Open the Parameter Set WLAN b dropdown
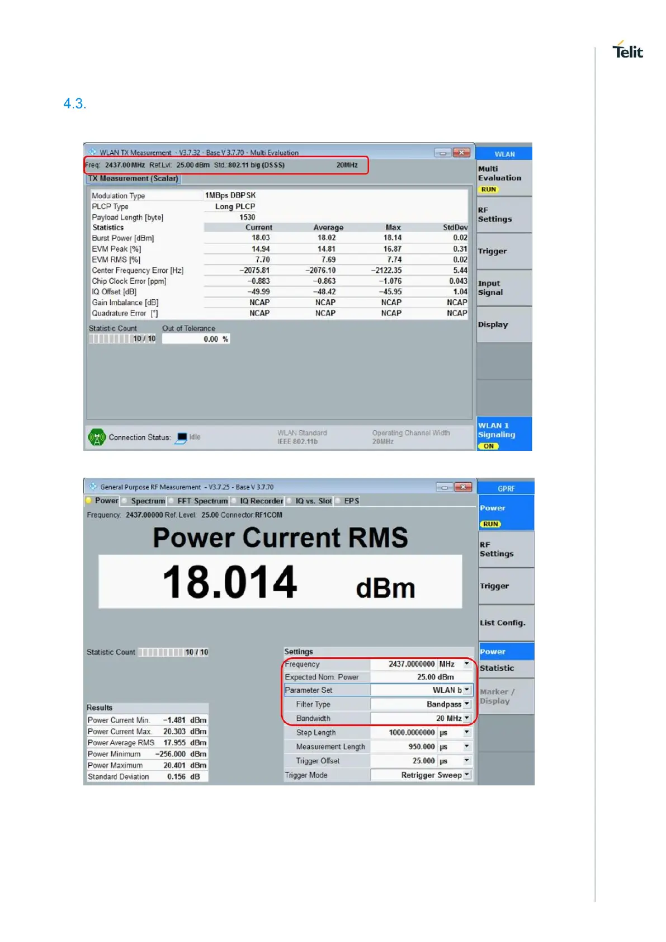666x942 pixels. click(x=466, y=690)
